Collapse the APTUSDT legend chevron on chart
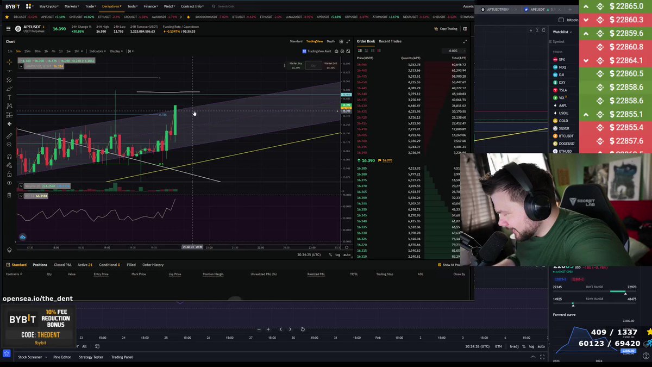 pos(21,66)
